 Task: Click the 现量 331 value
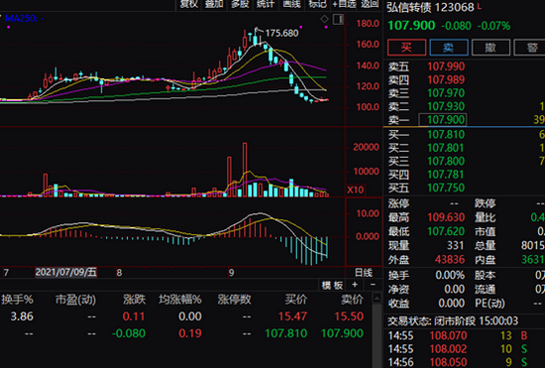(x=456, y=246)
